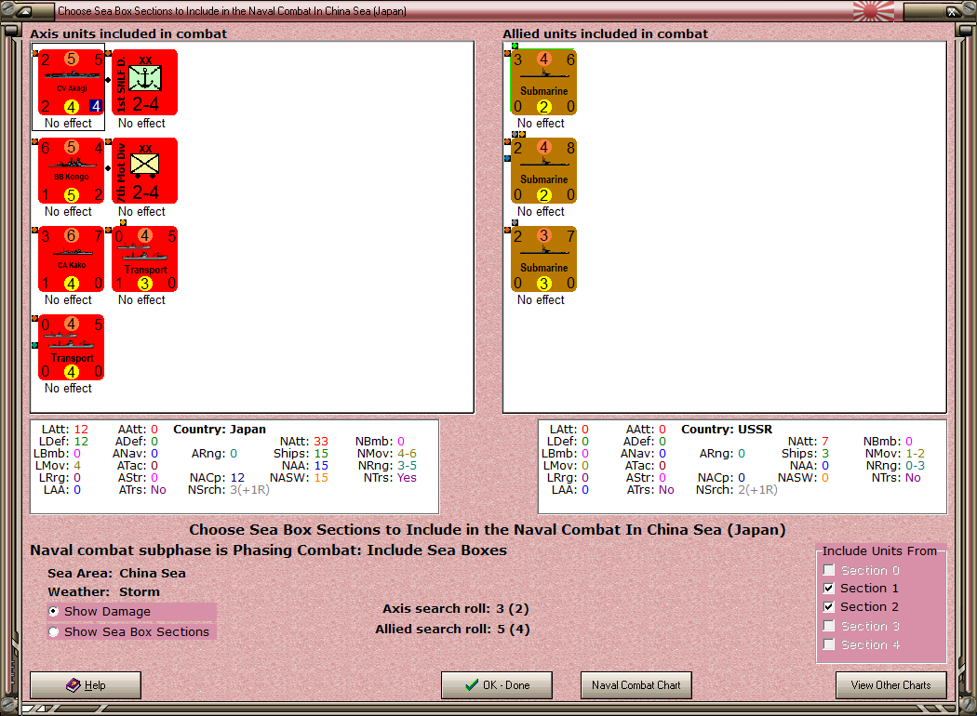Select the Show Sea Box Sections option
This screenshot has width=977, height=716.
[x=54, y=632]
